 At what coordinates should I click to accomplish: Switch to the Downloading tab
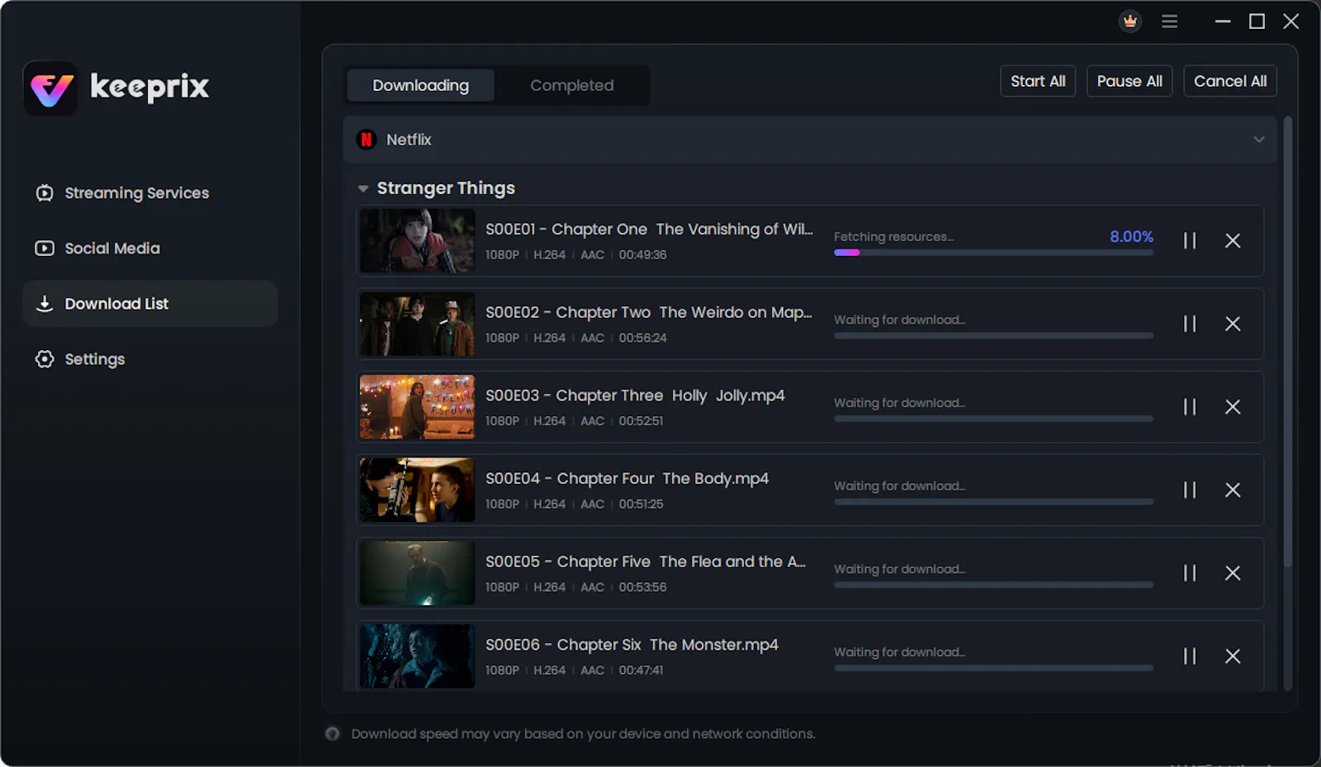point(420,85)
